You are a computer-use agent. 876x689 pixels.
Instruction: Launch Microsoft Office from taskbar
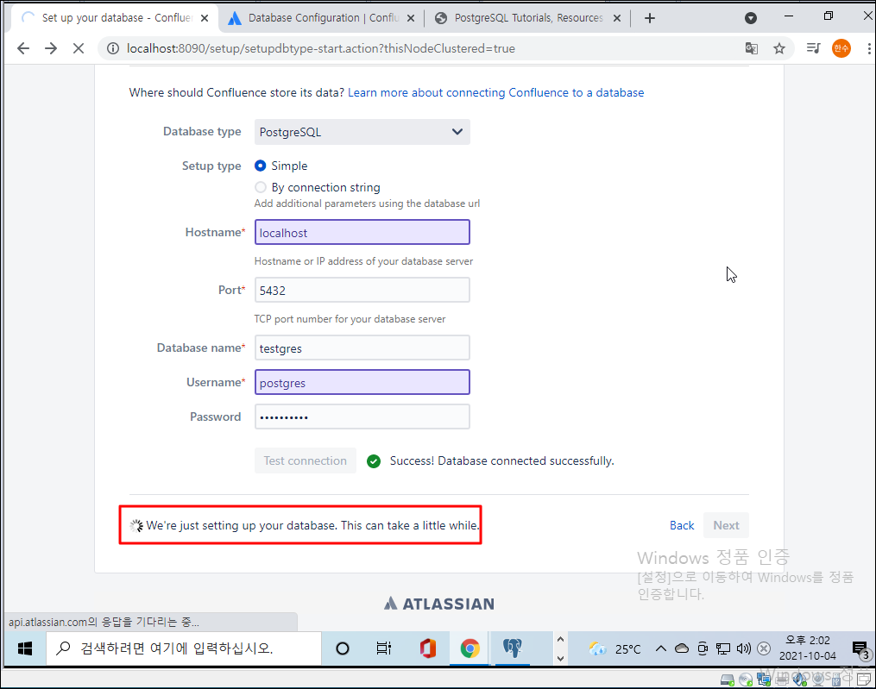(x=427, y=648)
